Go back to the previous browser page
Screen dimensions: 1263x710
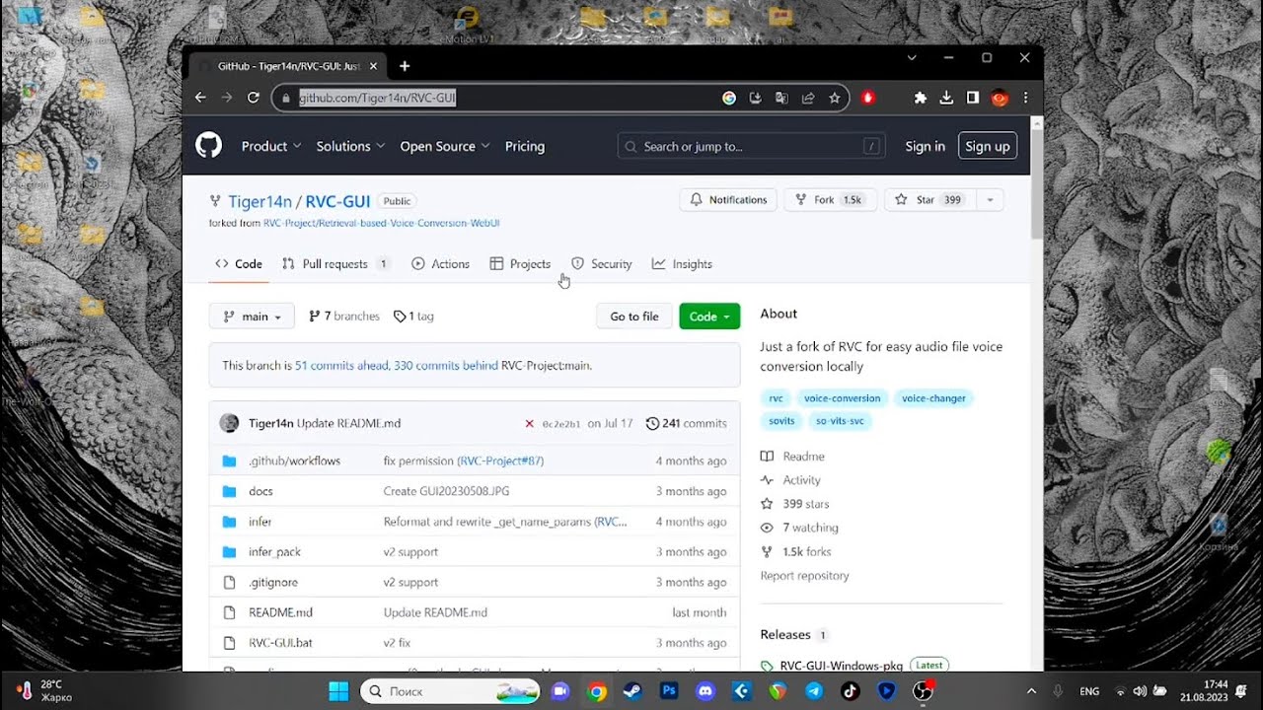pyautogui.click(x=200, y=98)
